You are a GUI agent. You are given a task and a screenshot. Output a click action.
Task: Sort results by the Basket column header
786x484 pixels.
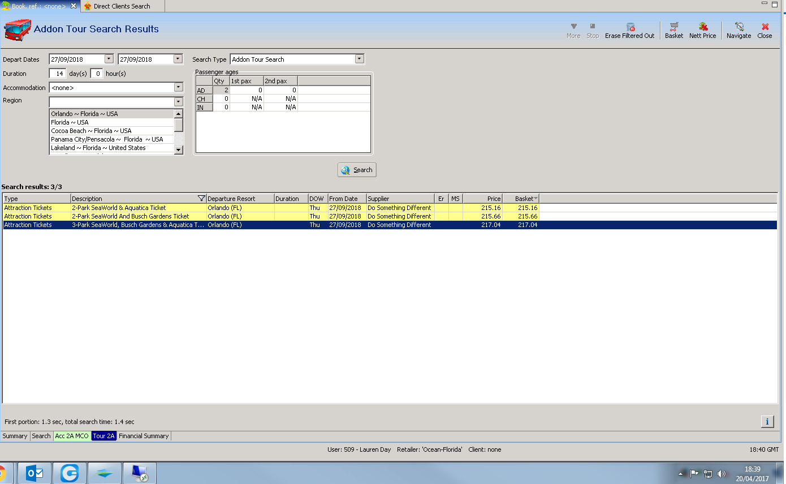(x=521, y=199)
